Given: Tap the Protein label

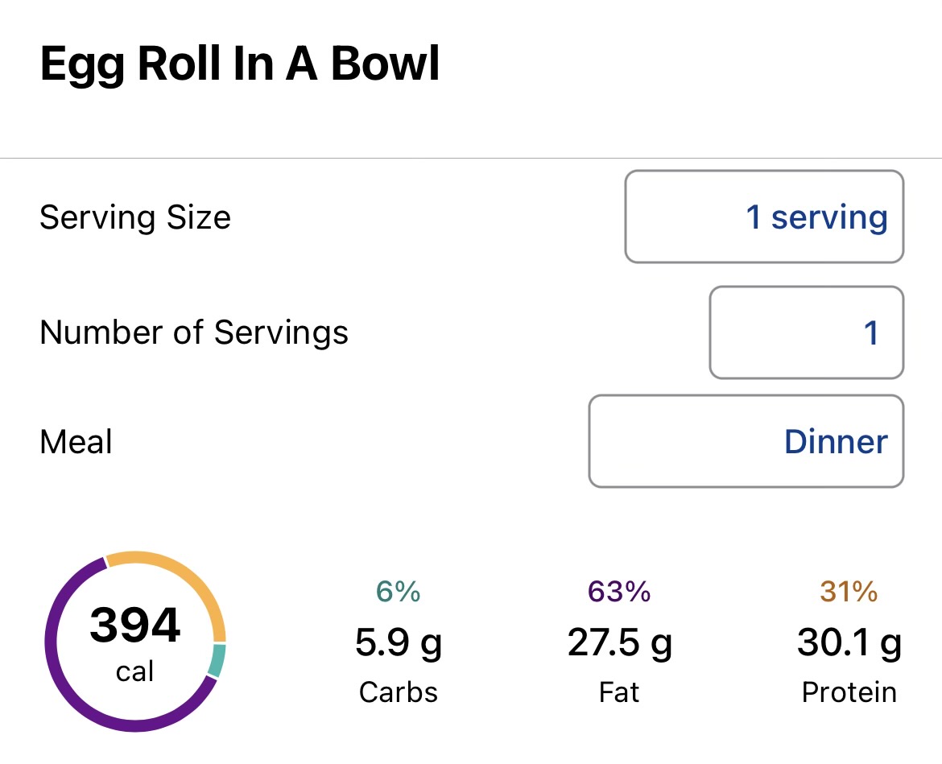Looking at the screenshot, I should pos(849,692).
